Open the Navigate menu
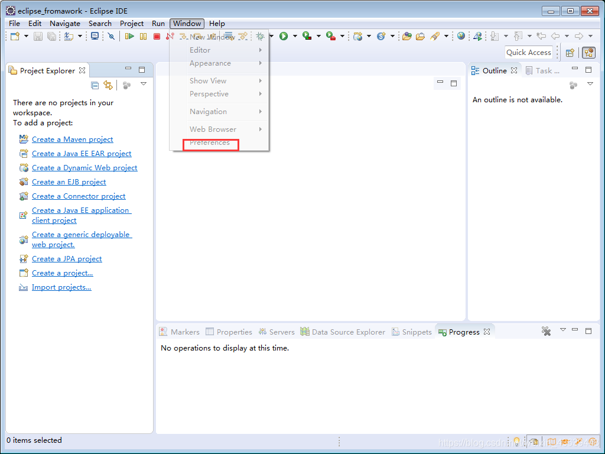The image size is (605, 454). coord(65,24)
